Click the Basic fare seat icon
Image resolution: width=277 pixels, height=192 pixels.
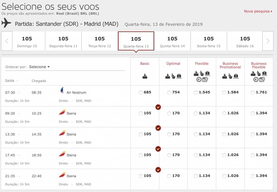click(x=145, y=76)
